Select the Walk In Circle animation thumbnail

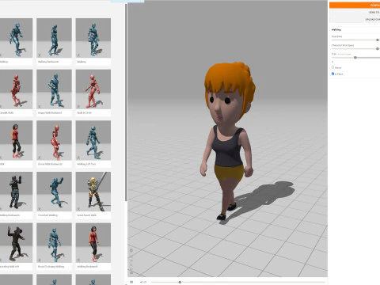point(93,89)
